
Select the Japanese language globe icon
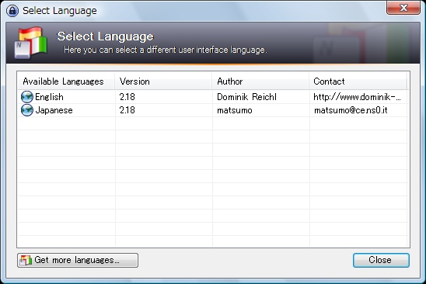pyautogui.click(x=27, y=110)
